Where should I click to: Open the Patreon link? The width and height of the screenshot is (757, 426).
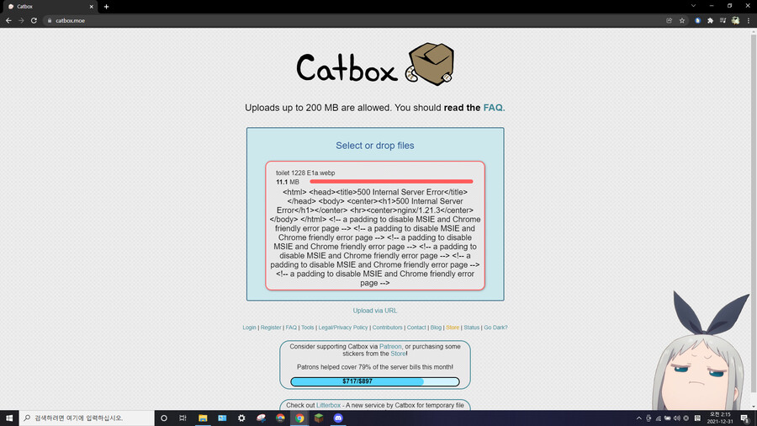pos(390,346)
